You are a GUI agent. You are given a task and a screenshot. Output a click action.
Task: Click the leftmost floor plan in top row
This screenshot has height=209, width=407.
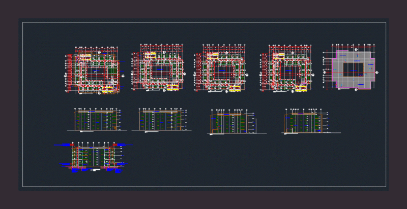(95, 70)
